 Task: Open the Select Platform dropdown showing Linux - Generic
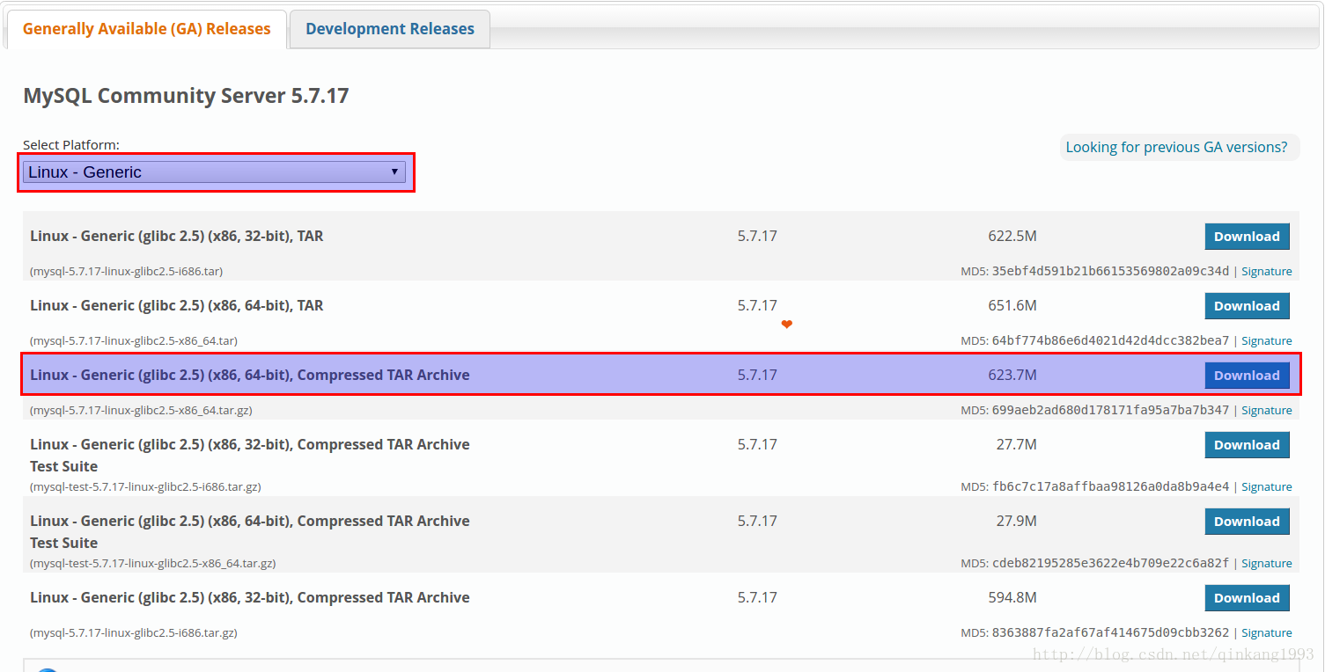pyautogui.click(x=215, y=172)
